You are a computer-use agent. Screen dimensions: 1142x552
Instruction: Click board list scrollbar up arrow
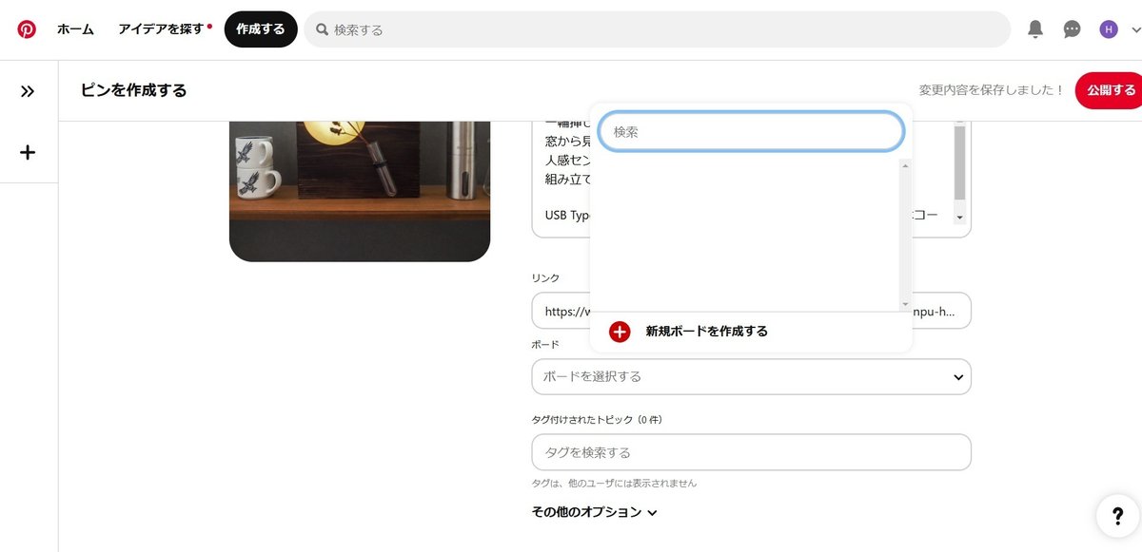[x=905, y=165]
